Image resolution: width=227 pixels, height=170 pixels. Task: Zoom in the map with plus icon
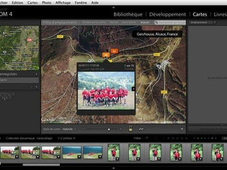(x=121, y=129)
